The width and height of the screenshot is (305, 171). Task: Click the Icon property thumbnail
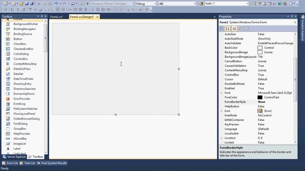pyautogui.click(x=260, y=111)
